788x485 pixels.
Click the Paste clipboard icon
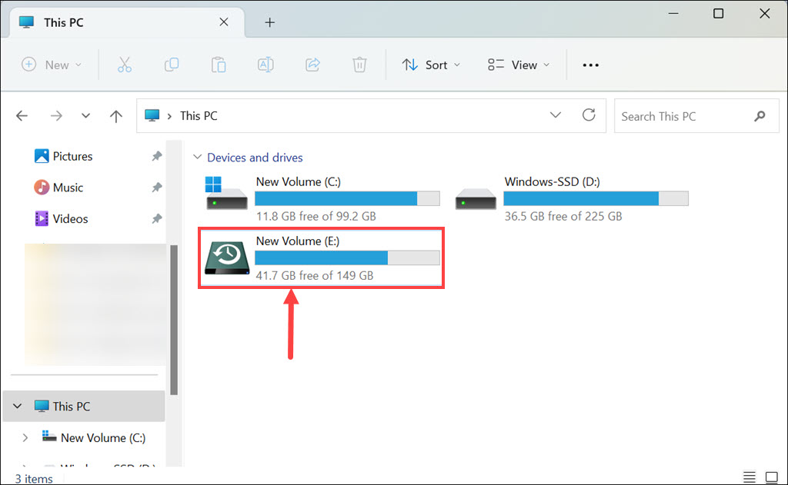pos(219,65)
